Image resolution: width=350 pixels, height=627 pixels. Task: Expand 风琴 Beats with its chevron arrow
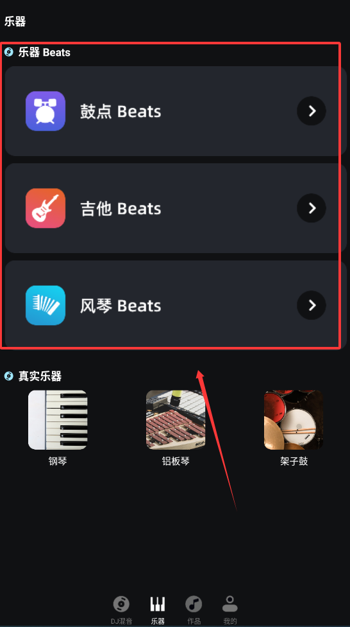312,306
